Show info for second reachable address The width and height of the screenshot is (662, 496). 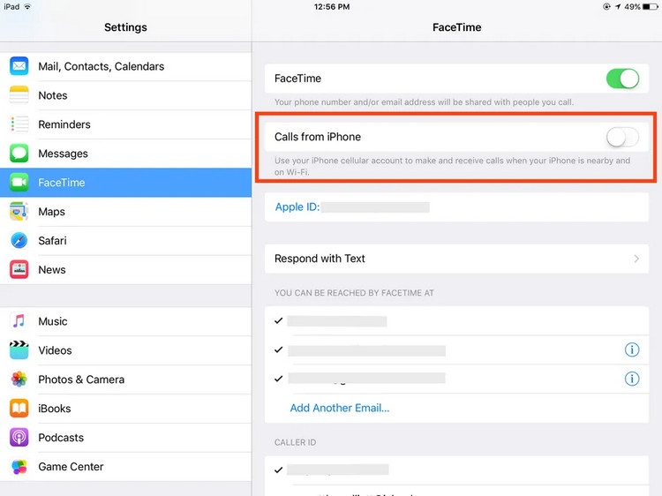632,350
